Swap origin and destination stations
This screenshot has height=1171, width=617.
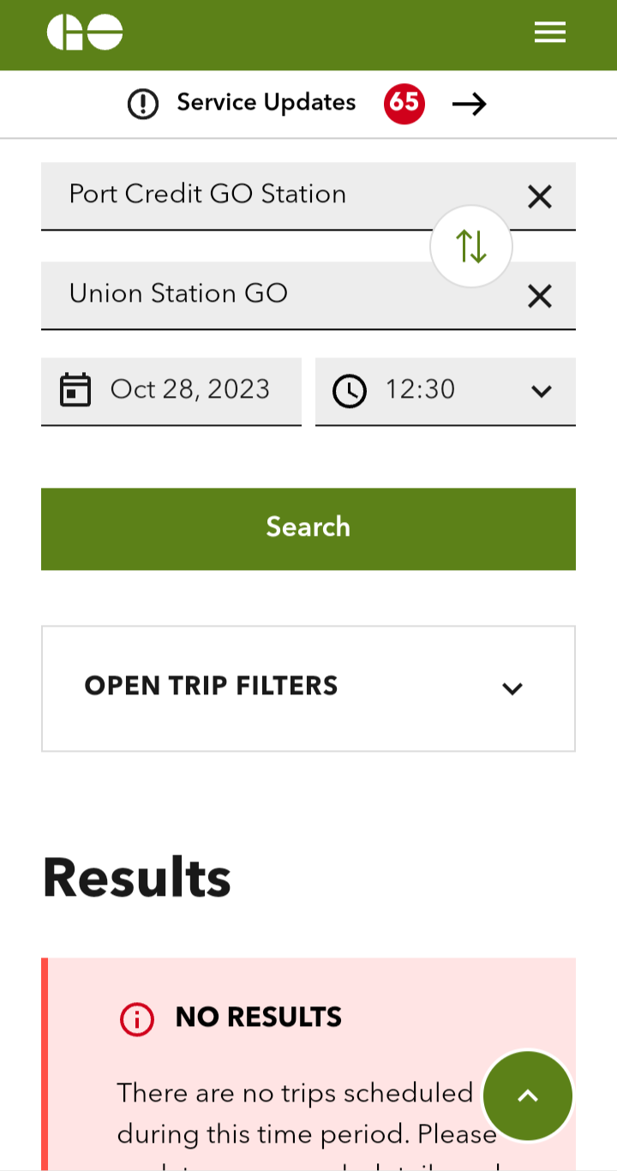point(470,247)
